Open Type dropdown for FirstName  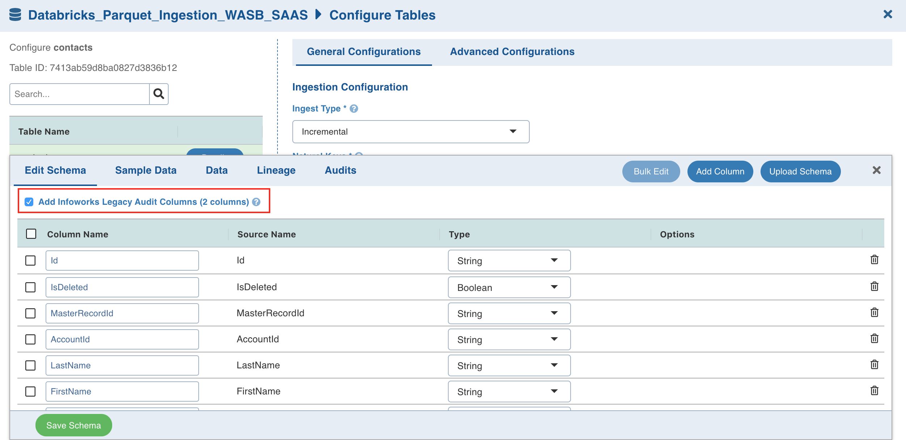tap(509, 392)
